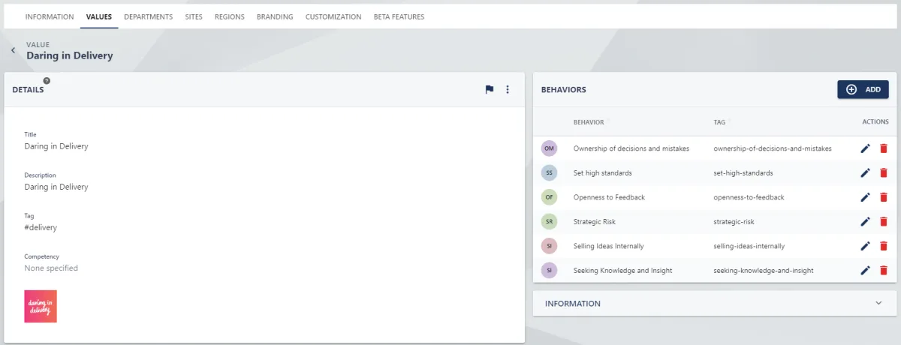Viewport: 901px width, 345px height.
Task: Switch to the Customization tab
Action: (x=333, y=16)
